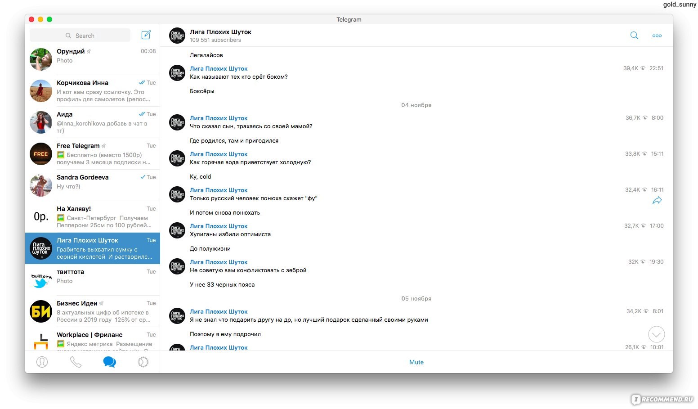The width and height of the screenshot is (698, 409).
Task: Open Settings gear icon
Action: coord(143,362)
